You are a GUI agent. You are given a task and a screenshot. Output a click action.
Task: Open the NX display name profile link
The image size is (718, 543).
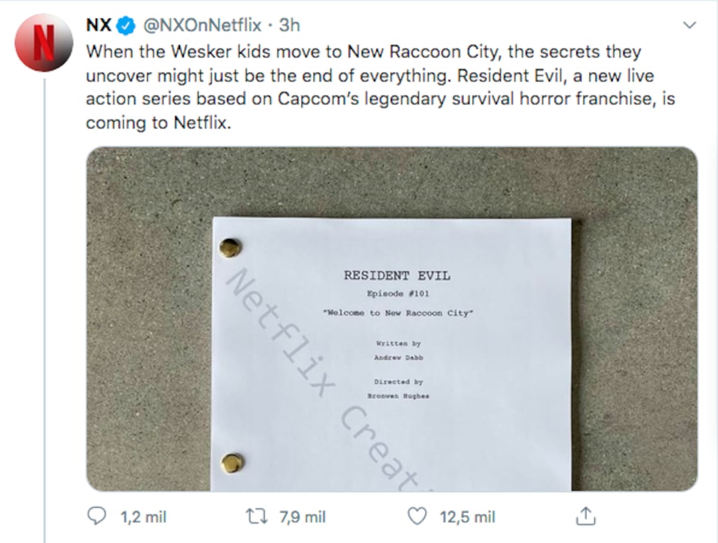(x=99, y=25)
